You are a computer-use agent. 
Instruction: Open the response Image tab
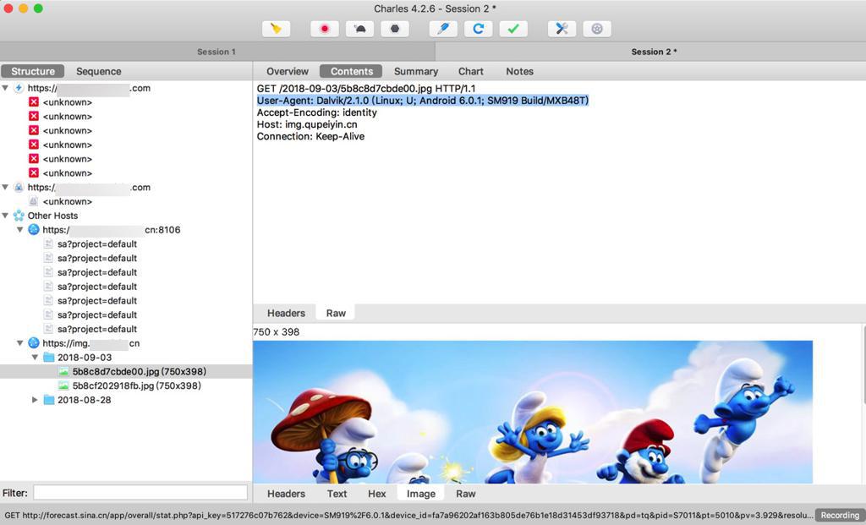click(421, 494)
